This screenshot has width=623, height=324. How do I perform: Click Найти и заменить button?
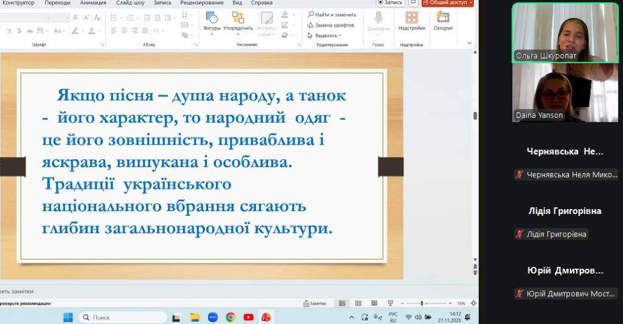(x=331, y=14)
